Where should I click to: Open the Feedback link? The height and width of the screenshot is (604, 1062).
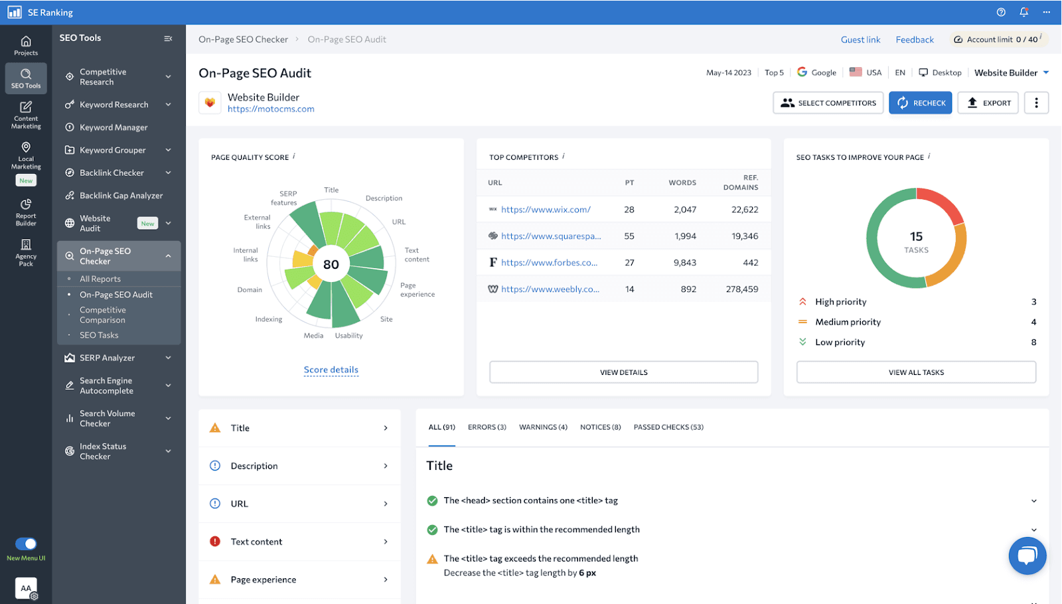pyautogui.click(x=915, y=40)
